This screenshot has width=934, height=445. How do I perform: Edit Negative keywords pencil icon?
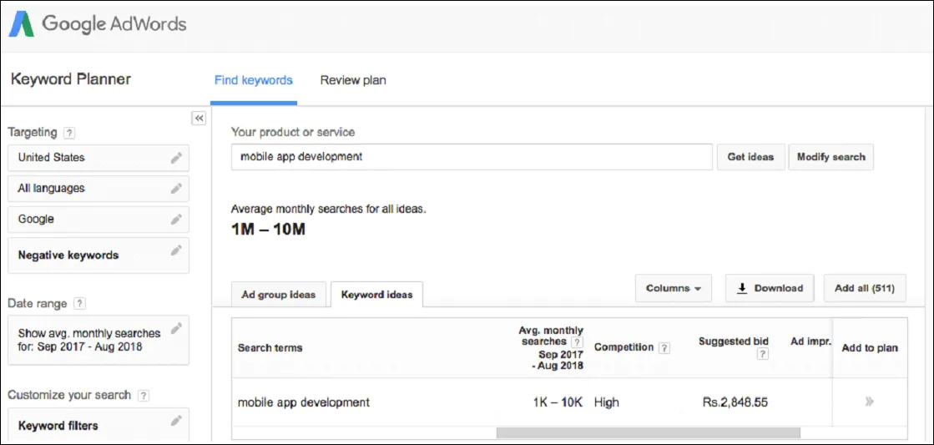point(176,250)
